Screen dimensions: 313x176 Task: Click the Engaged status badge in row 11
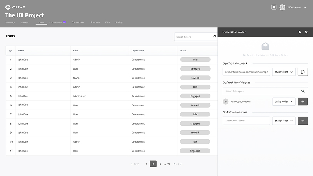(x=195, y=151)
